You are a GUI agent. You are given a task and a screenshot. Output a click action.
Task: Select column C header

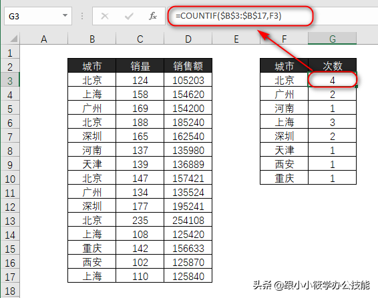(x=140, y=39)
